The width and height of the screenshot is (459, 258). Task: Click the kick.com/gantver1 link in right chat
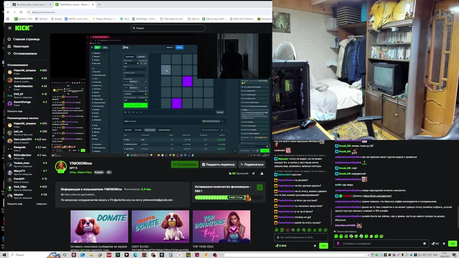377,196
